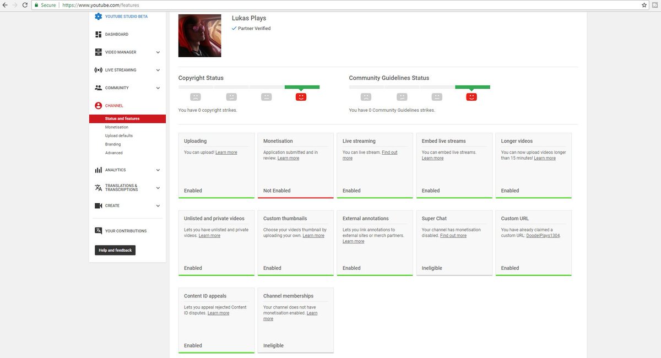Click the Channel section header

pos(114,105)
